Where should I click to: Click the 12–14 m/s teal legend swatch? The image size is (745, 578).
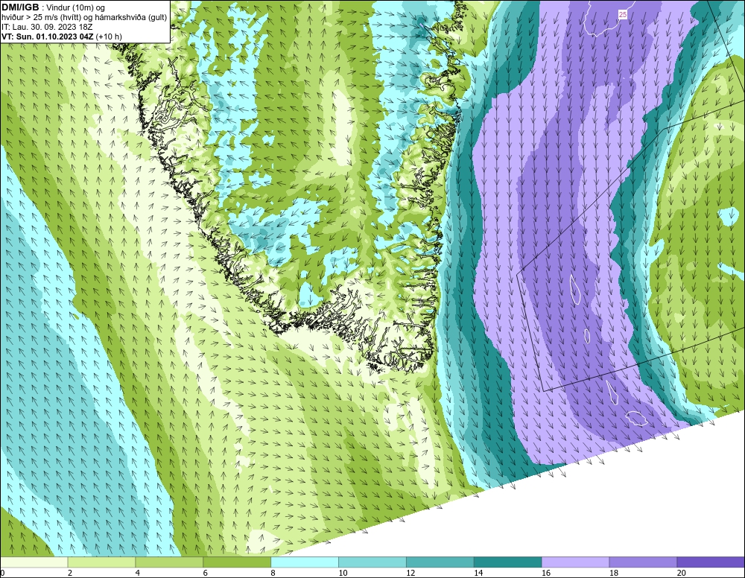click(440, 562)
